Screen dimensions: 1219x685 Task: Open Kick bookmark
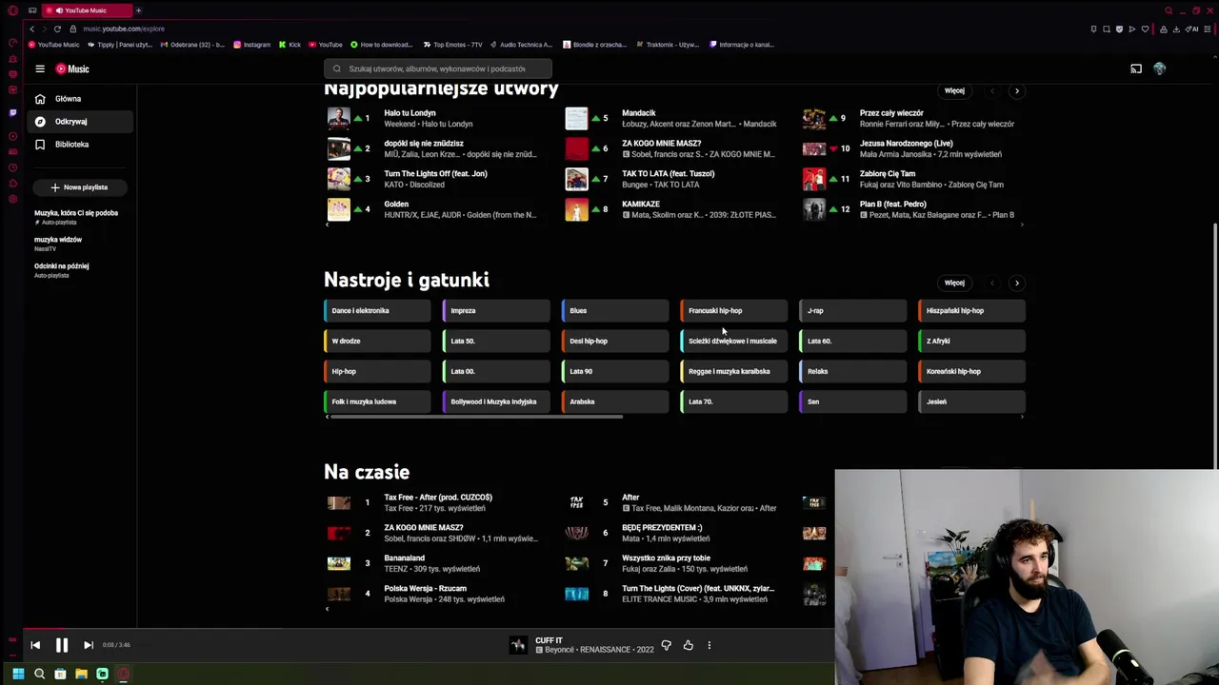click(x=290, y=45)
